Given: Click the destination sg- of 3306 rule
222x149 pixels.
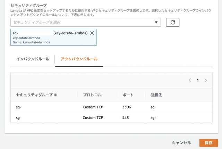Looking at the screenshot, I should click(153, 107).
